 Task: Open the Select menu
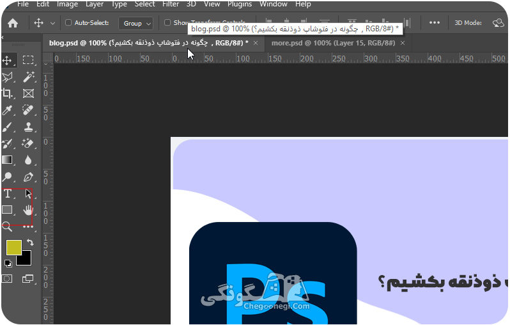click(x=144, y=4)
